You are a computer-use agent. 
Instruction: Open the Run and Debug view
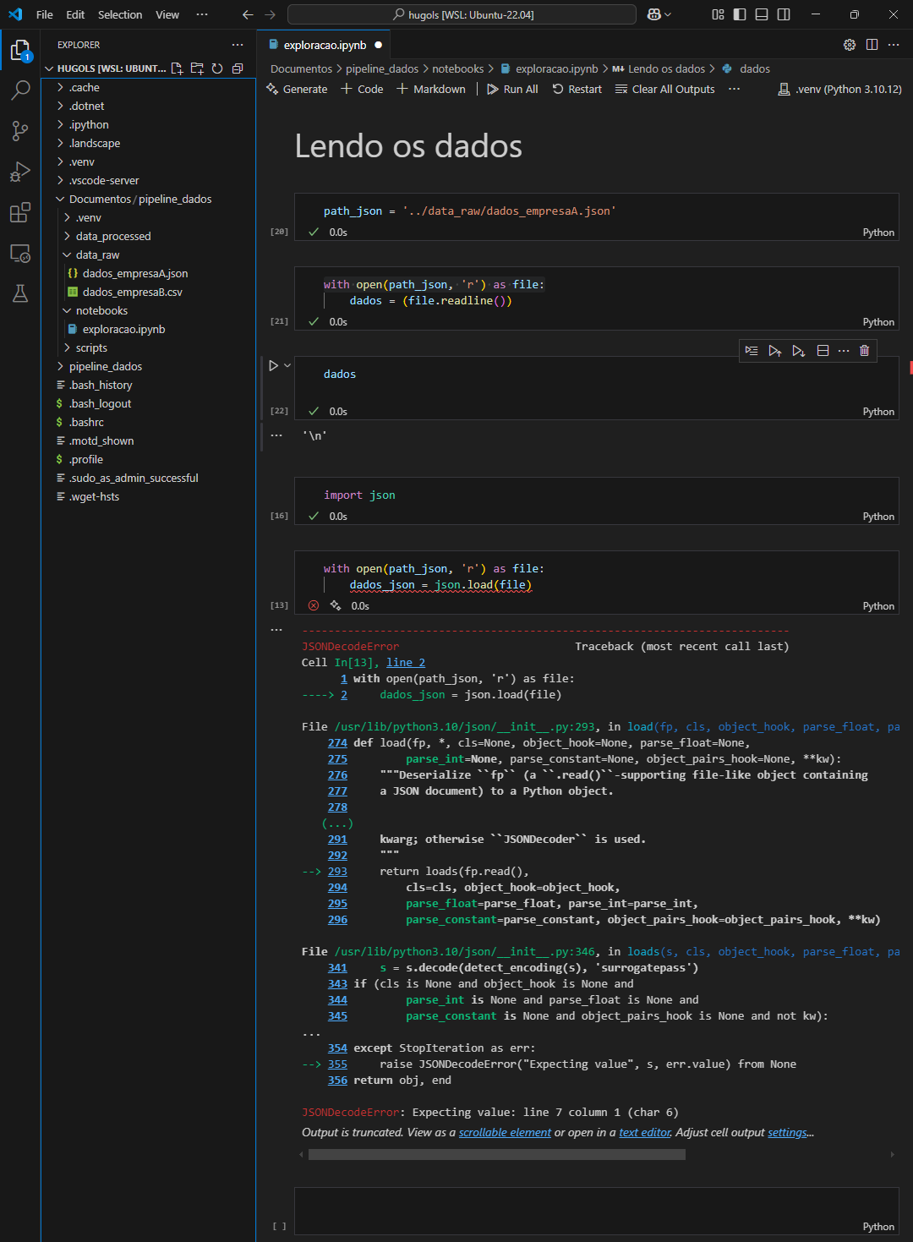pyautogui.click(x=20, y=172)
